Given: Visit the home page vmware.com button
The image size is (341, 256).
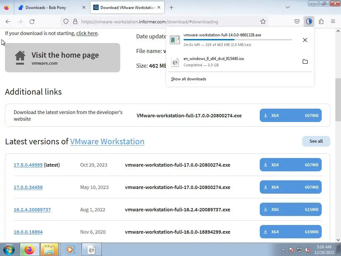Looking at the screenshot, I should pos(63,58).
